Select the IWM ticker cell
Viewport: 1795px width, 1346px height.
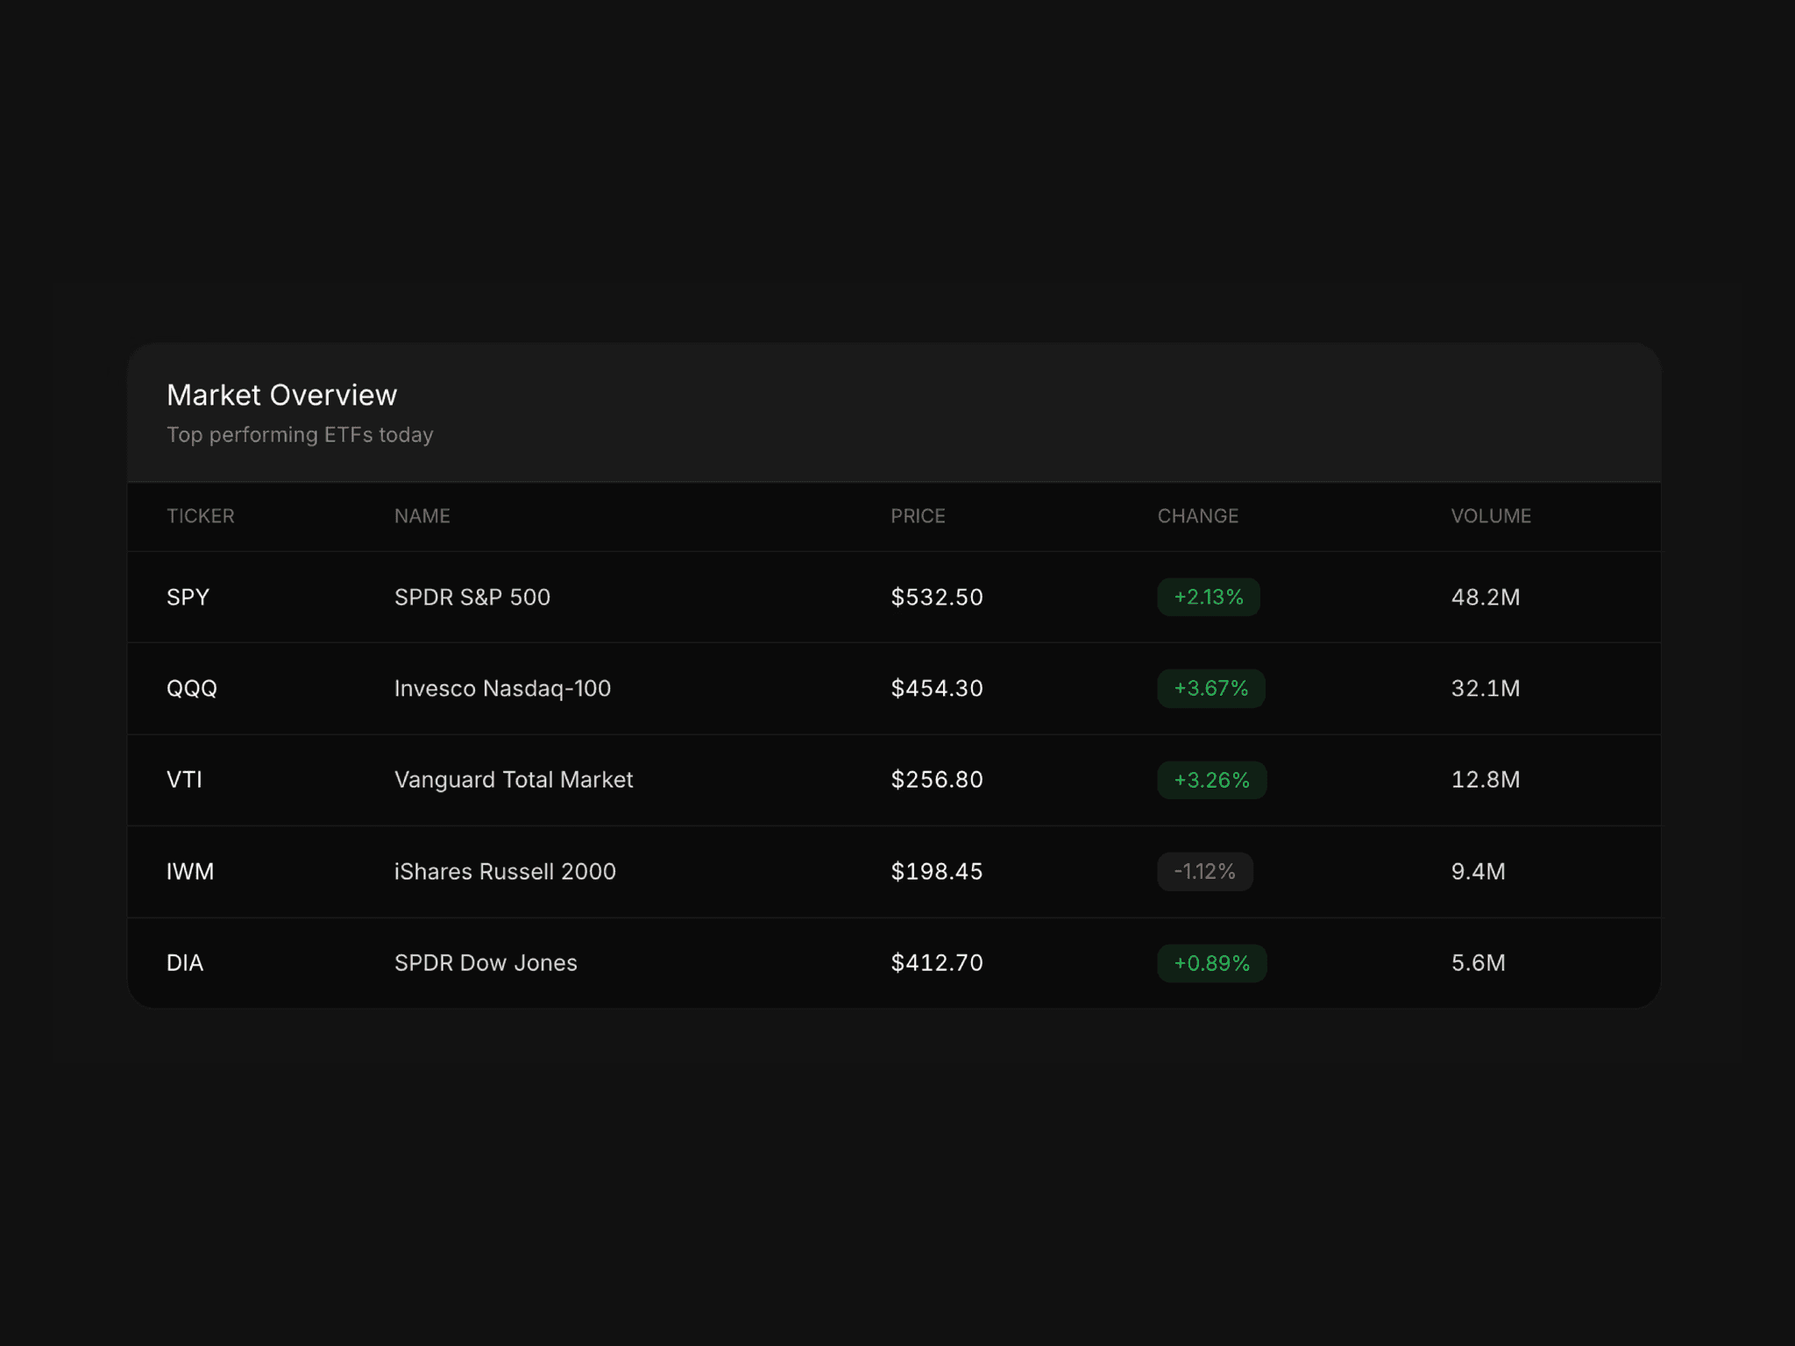click(x=190, y=872)
